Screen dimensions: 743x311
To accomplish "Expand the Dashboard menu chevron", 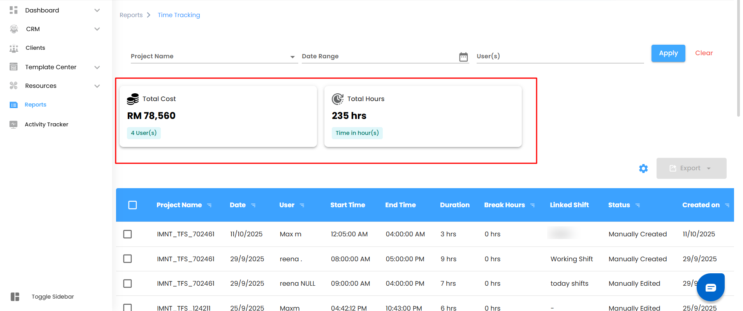I will click(97, 10).
